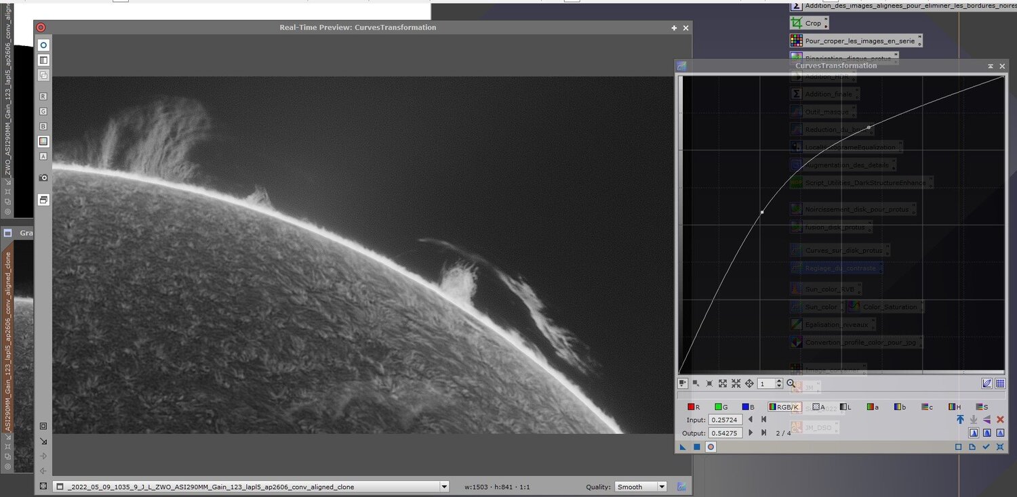The image size is (1017, 497).
Task: Switch to the L luminance curve channel
Action: tap(845, 407)
